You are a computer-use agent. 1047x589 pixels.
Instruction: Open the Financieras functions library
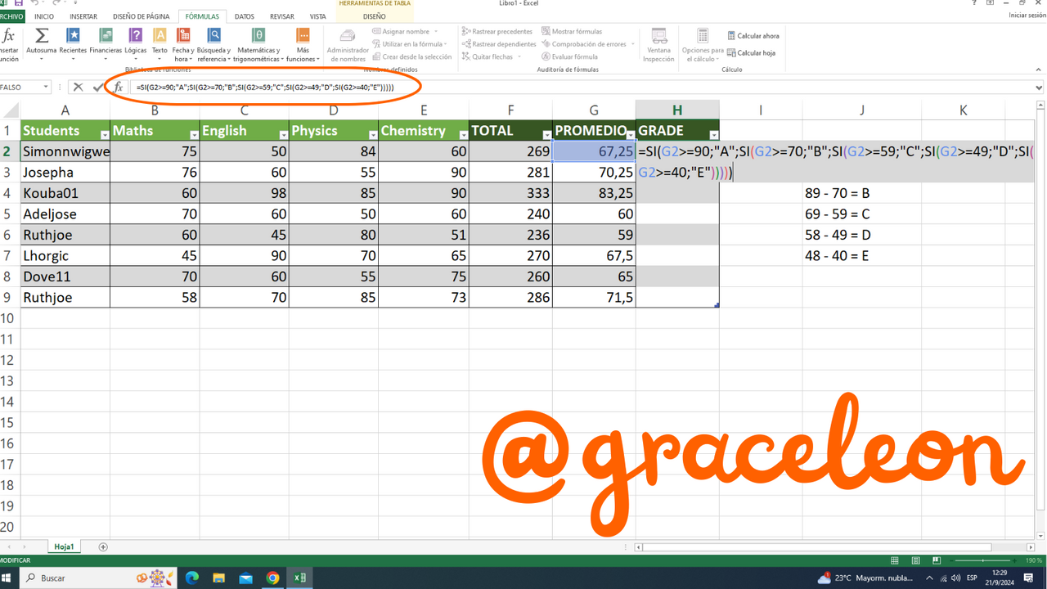click(x=106, y=43)
